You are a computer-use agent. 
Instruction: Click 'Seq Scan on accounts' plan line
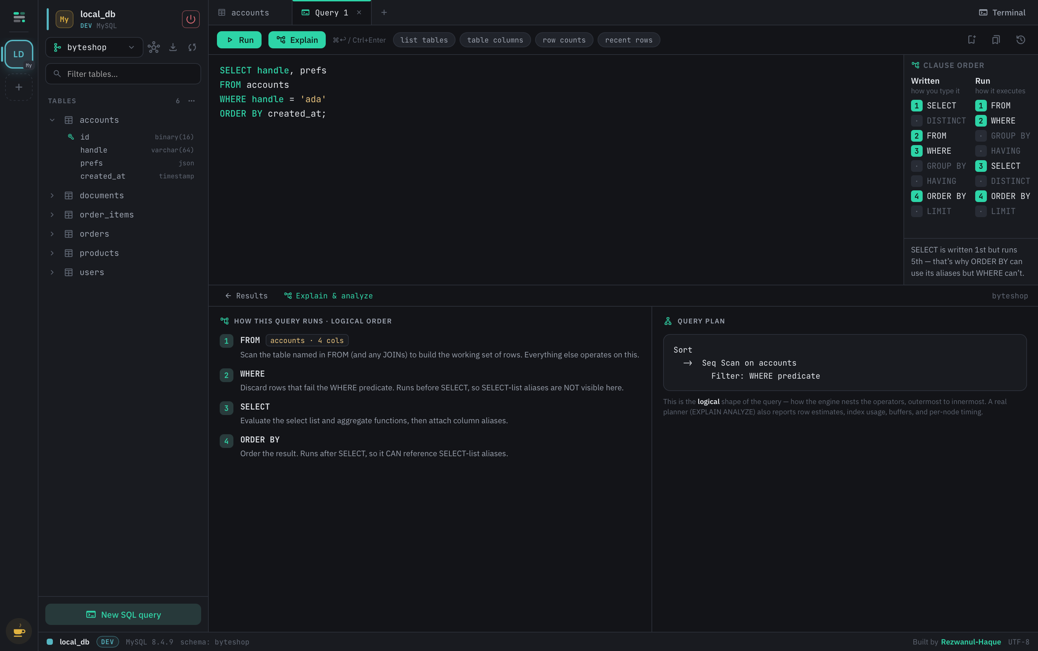[749, 363]
